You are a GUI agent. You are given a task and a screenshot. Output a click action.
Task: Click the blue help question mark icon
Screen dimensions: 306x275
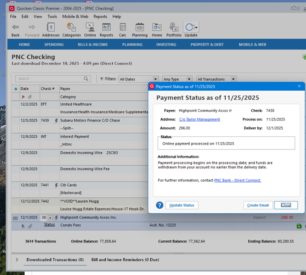pos(159,205)
